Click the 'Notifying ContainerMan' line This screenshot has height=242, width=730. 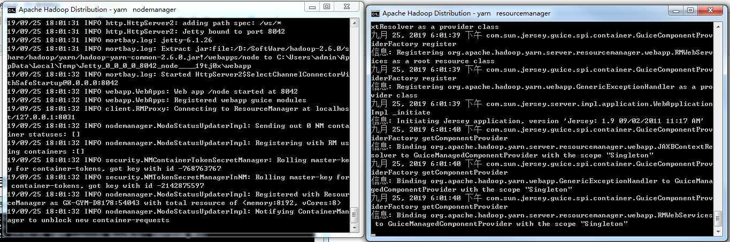click(x=178, y=211)
